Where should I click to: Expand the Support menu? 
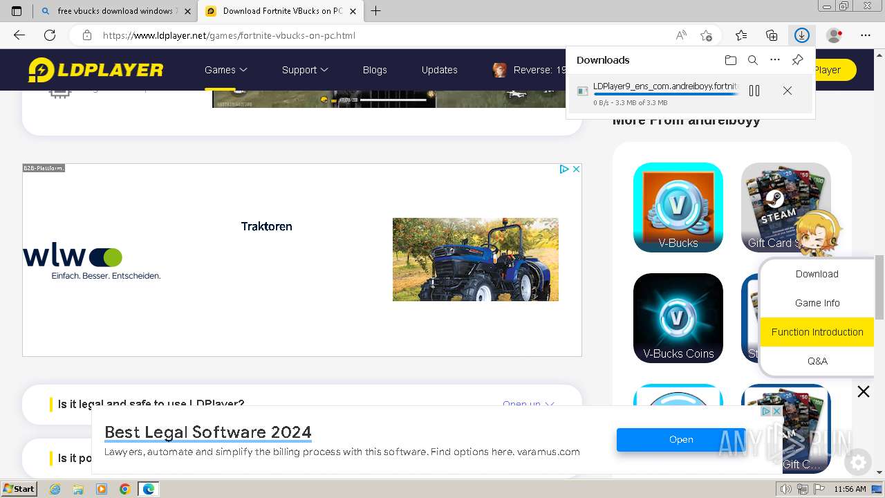305,70
